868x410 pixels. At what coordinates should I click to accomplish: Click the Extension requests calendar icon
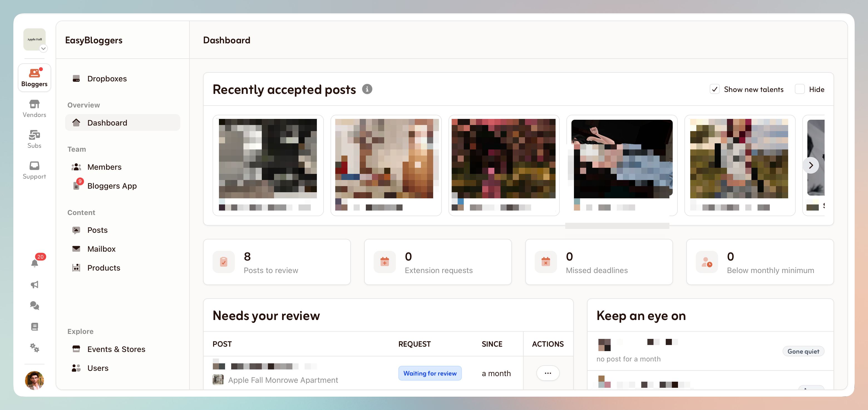[384, 262]
